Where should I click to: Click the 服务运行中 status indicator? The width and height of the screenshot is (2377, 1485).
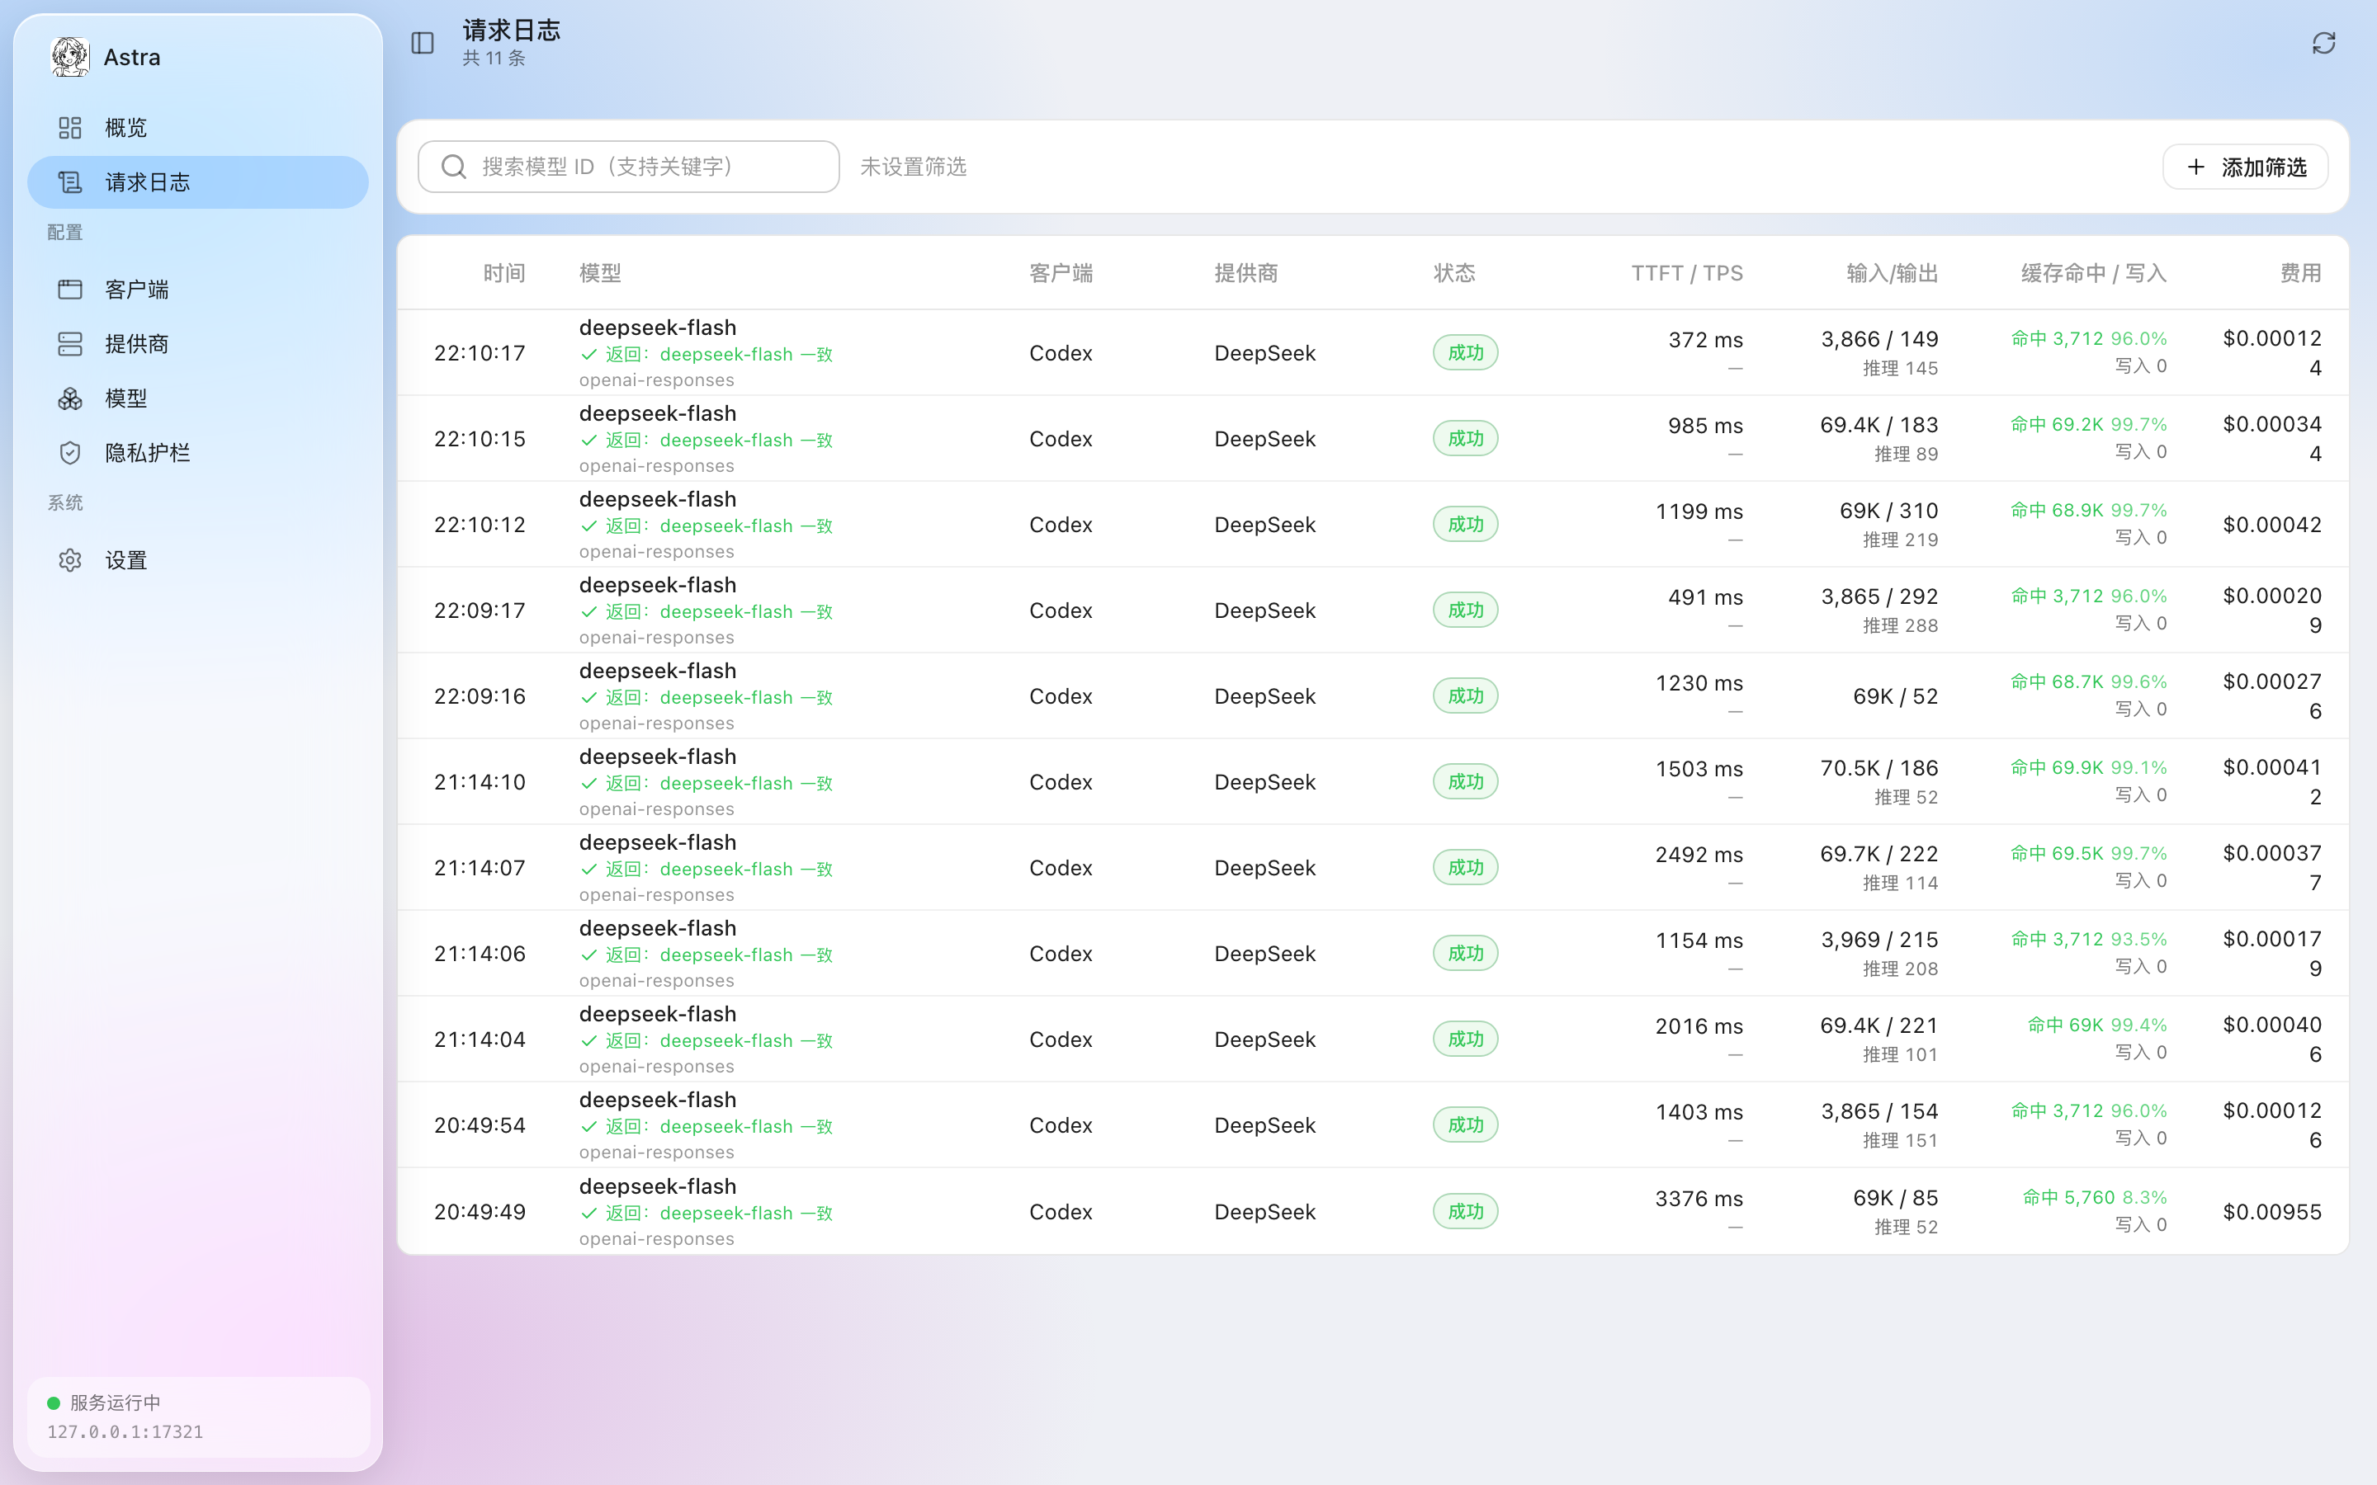pos(104,1402)
